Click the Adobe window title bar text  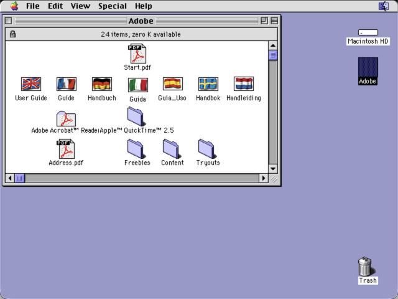pos(141,21)
